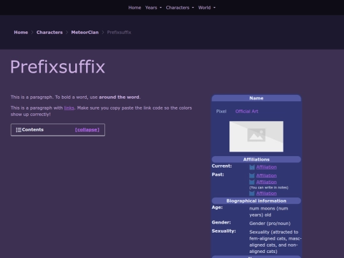
Task: Click cat icon beside last Past Affiliation
Action: click(252, 194)
